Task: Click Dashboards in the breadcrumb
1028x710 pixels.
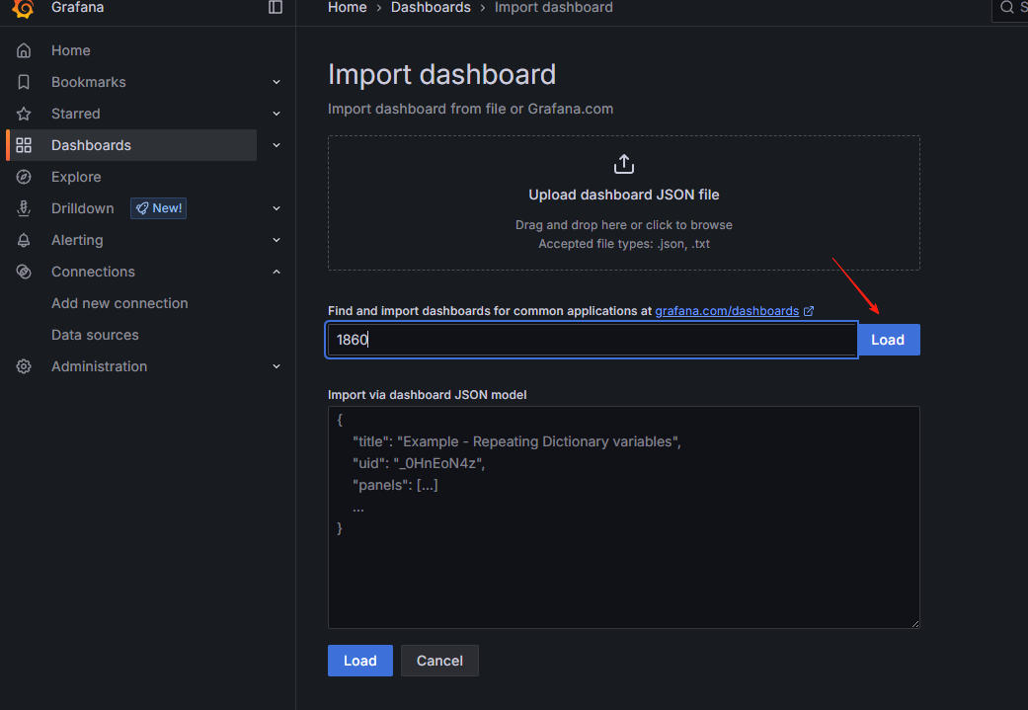Action: tap(431, 7)
